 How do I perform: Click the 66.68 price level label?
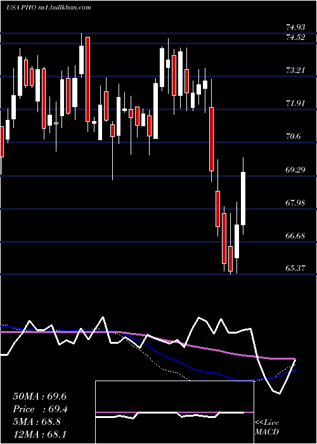[295, 236]
